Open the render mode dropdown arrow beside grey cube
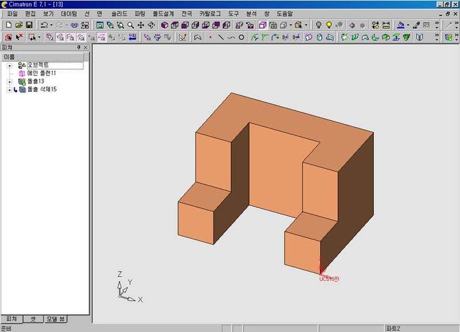Screen dimensions: 460x332 [x=290, y=25]
